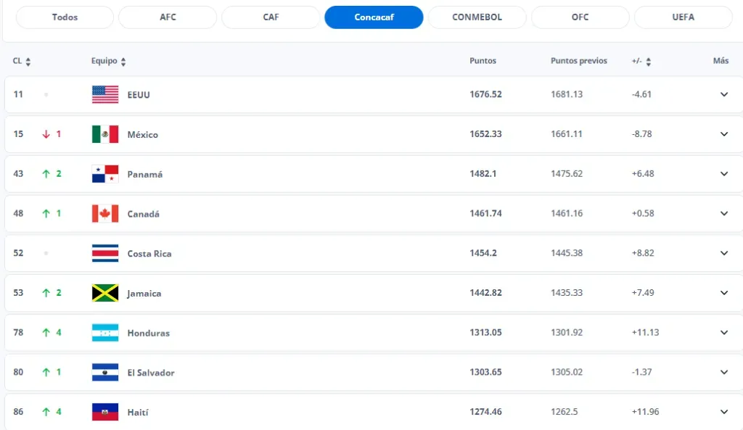Switch to the UEFA confederation tab
743x430 pixels.
[x=683, y=17]
